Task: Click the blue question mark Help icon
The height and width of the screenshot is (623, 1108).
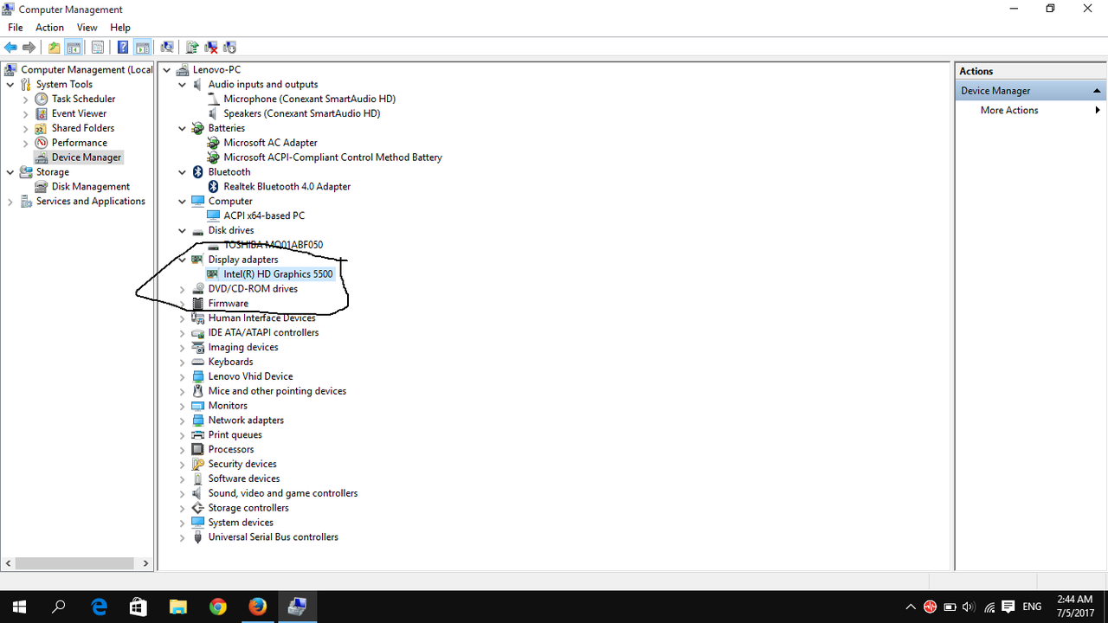Action: click(x=123, y=48)
